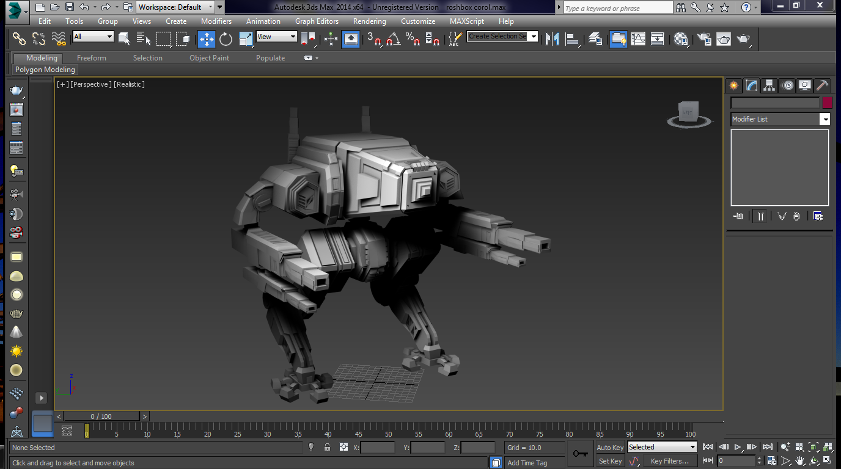Open the Utilities panel hammer icon
This screenshot has height=469, width=841.
click(x=822, y=85)
